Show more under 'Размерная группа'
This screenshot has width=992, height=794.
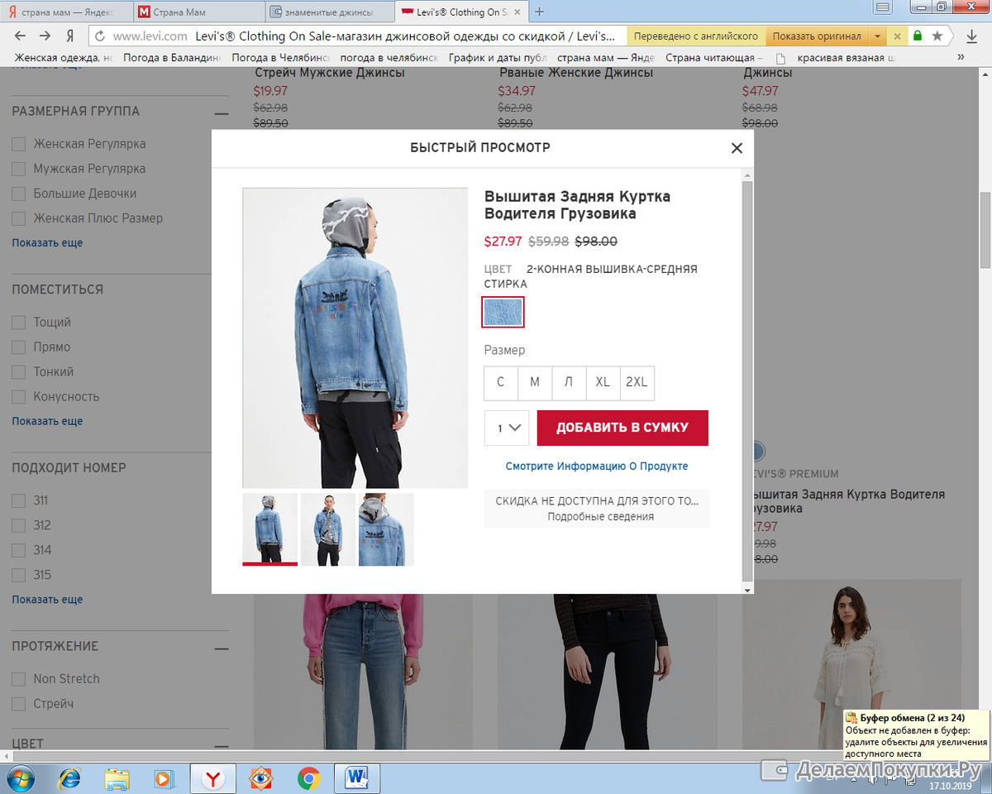coord(47,243)
